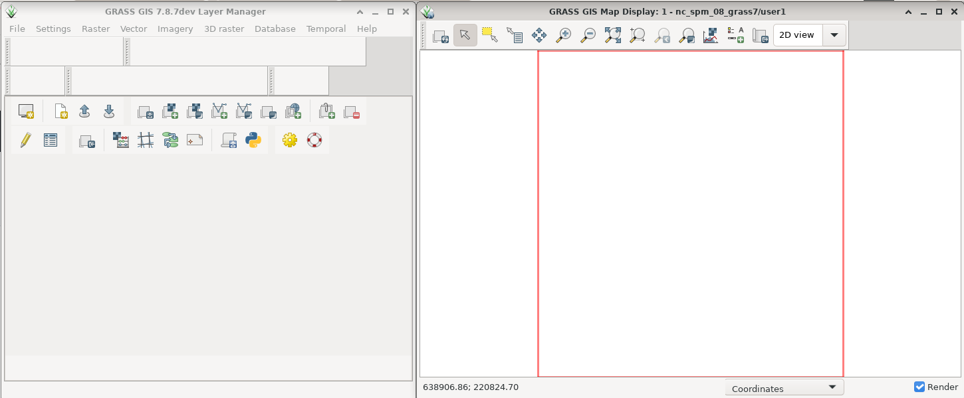Select the Zoom out tool
Image resolution: width=964 pixels, height=398 pixels.
pos(588,36)
